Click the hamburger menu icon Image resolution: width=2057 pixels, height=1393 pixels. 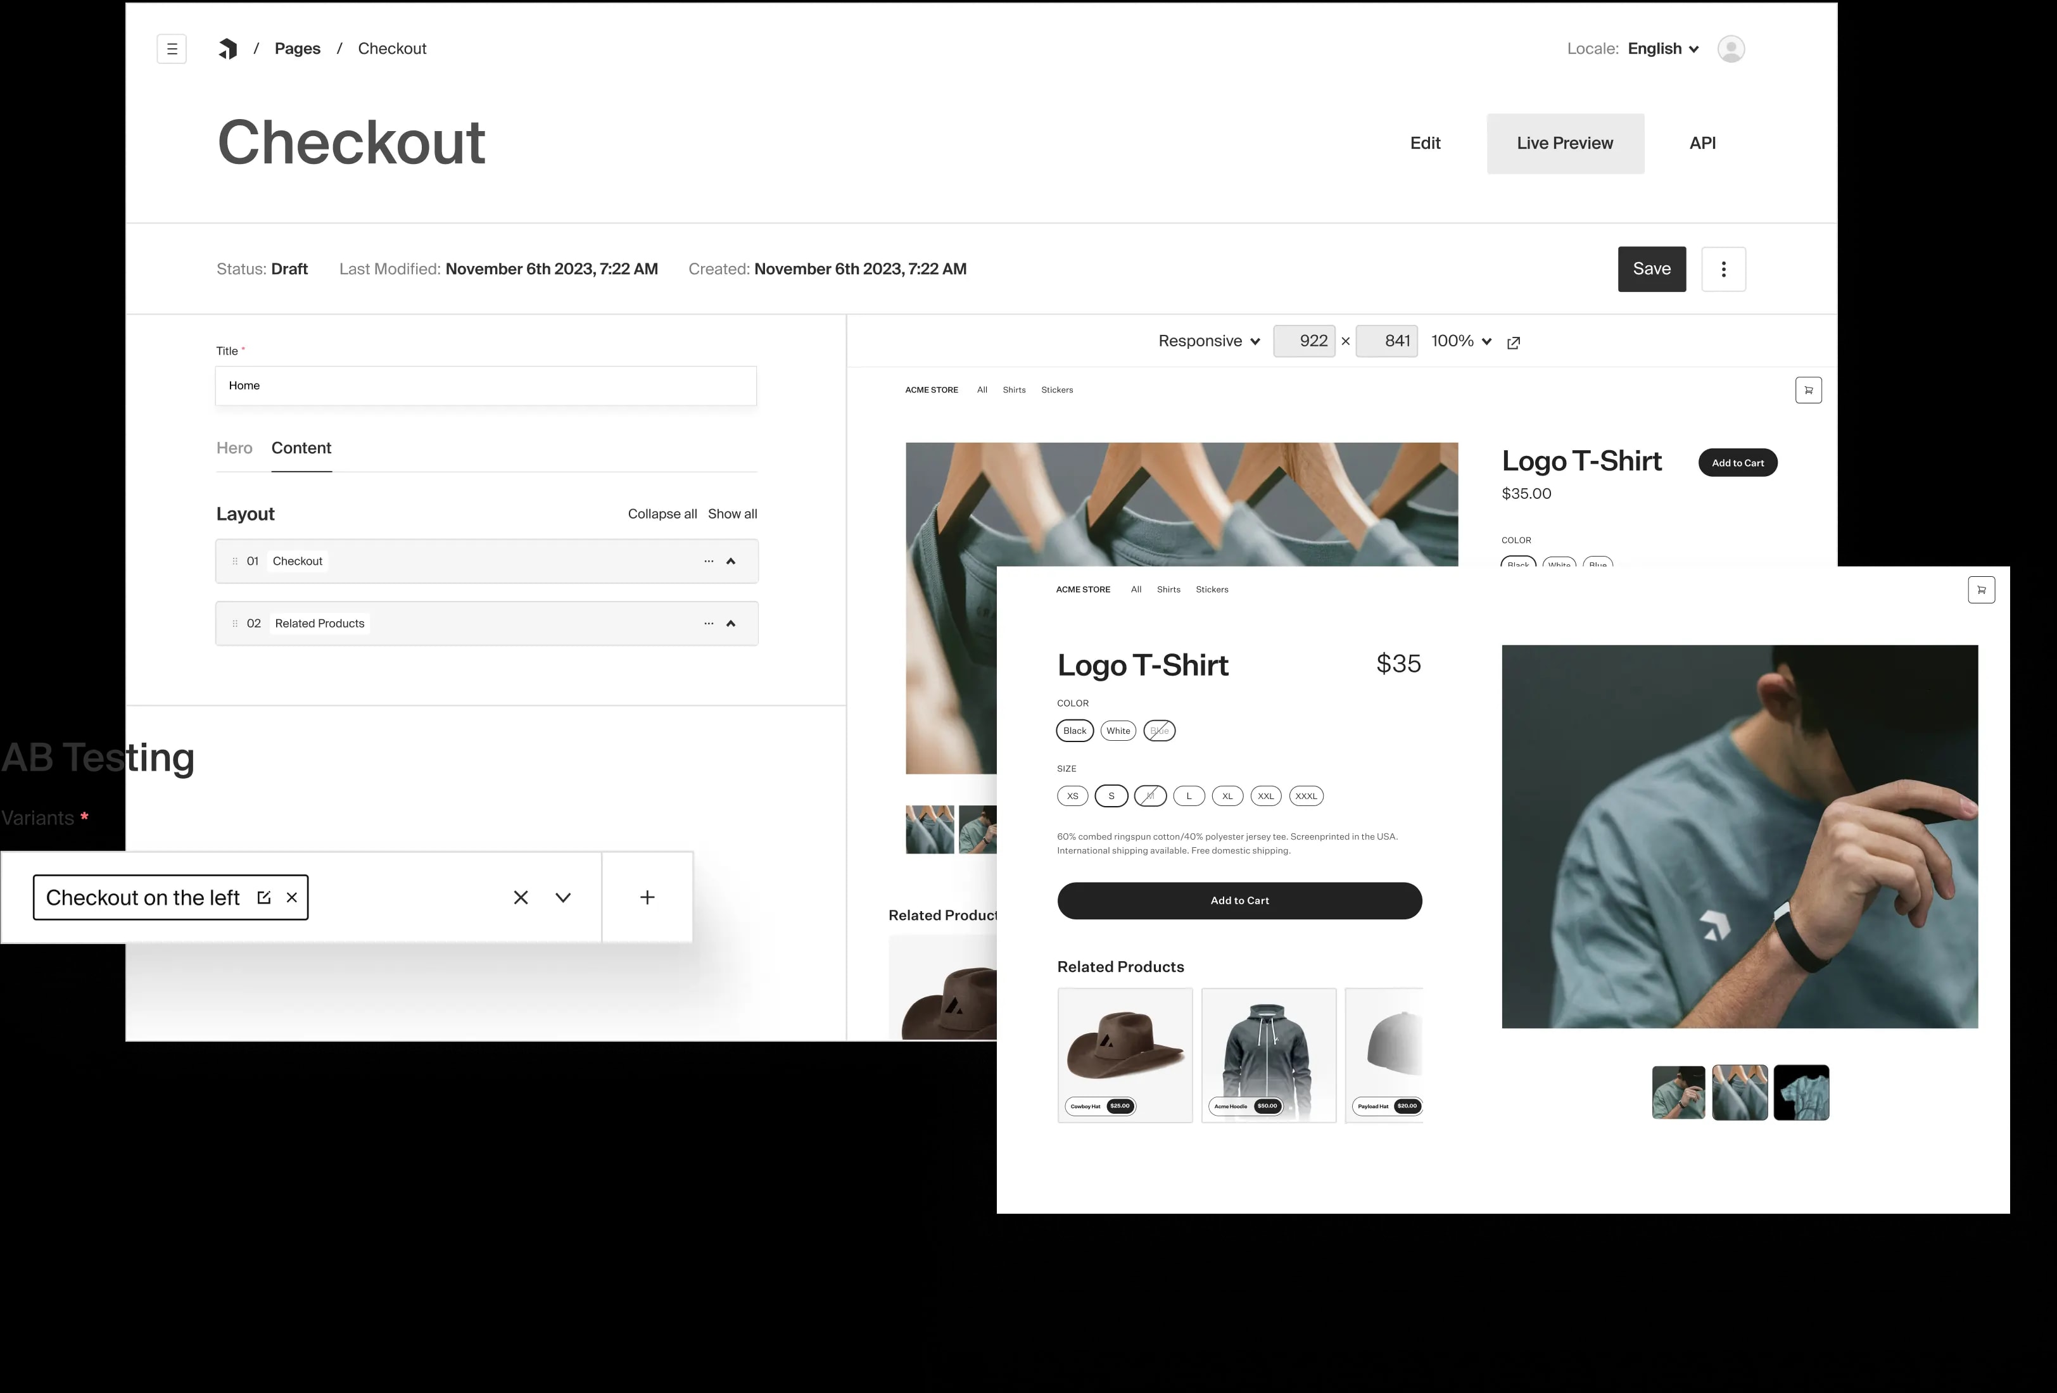pyautogui.click(x=171, y=48)
